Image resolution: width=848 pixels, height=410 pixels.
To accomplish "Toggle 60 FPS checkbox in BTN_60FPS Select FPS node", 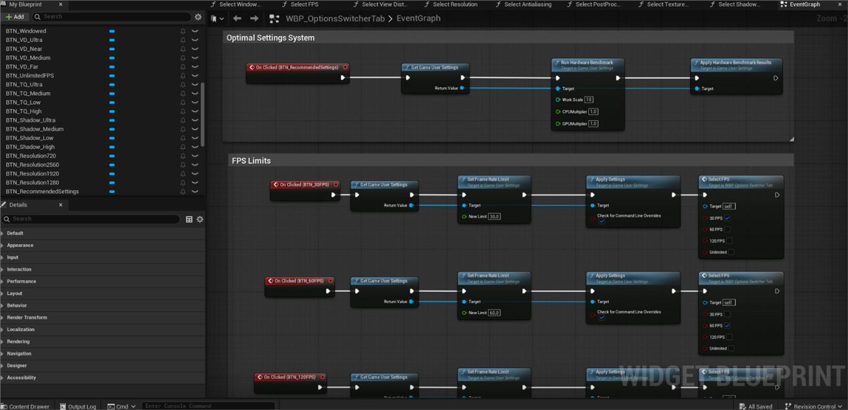I will point(727,326).
